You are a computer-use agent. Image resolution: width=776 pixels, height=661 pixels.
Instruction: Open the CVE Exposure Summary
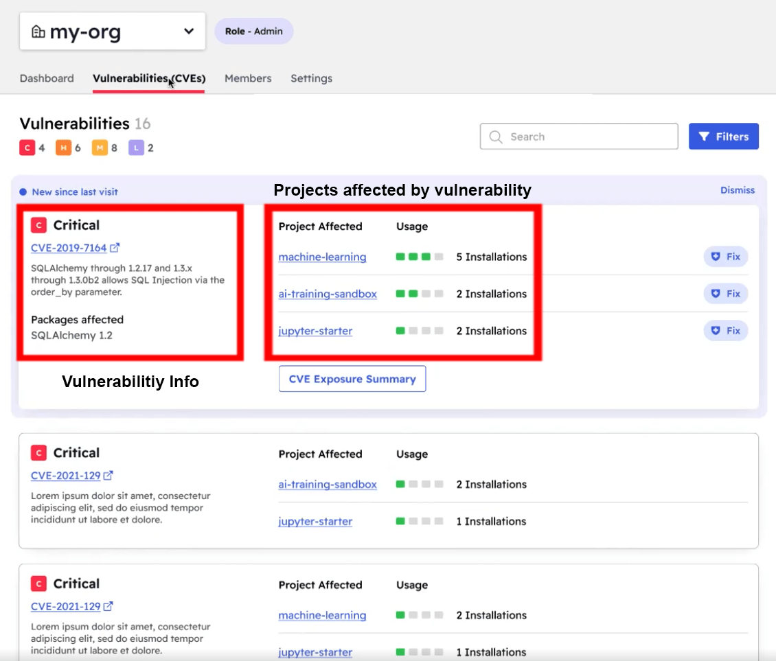pyautogui.click(x=352, y=378)
